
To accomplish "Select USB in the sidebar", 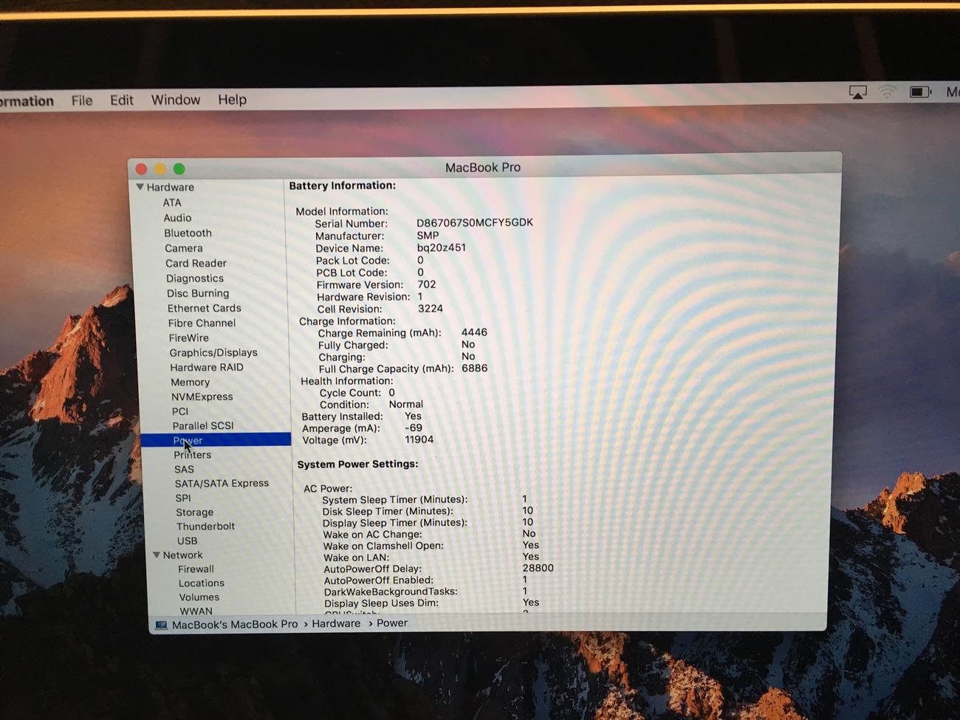I will click(188, 541).
